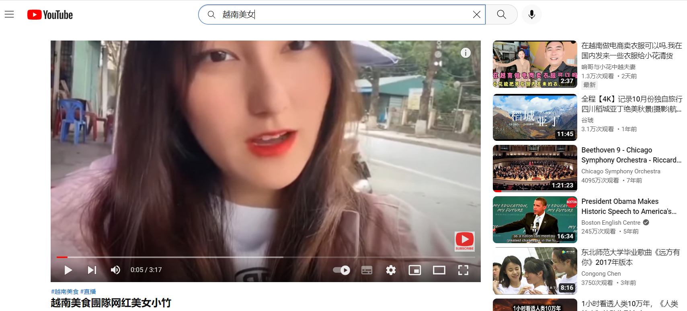Open President Obama Makes Historic Speech title
Image resolution: width=687 pixels, height=311 pixels.
(x=629, y=206)
